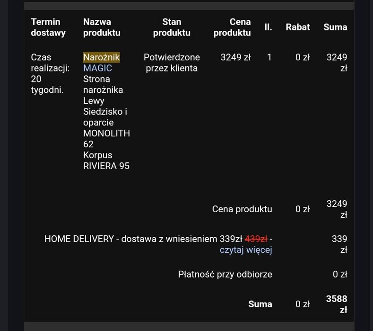The width and height of the screenshot is (373, 331).
Task: Click the 'Czas realizacji: 20 tygodni' cell
Action: [x=50, y=73]
